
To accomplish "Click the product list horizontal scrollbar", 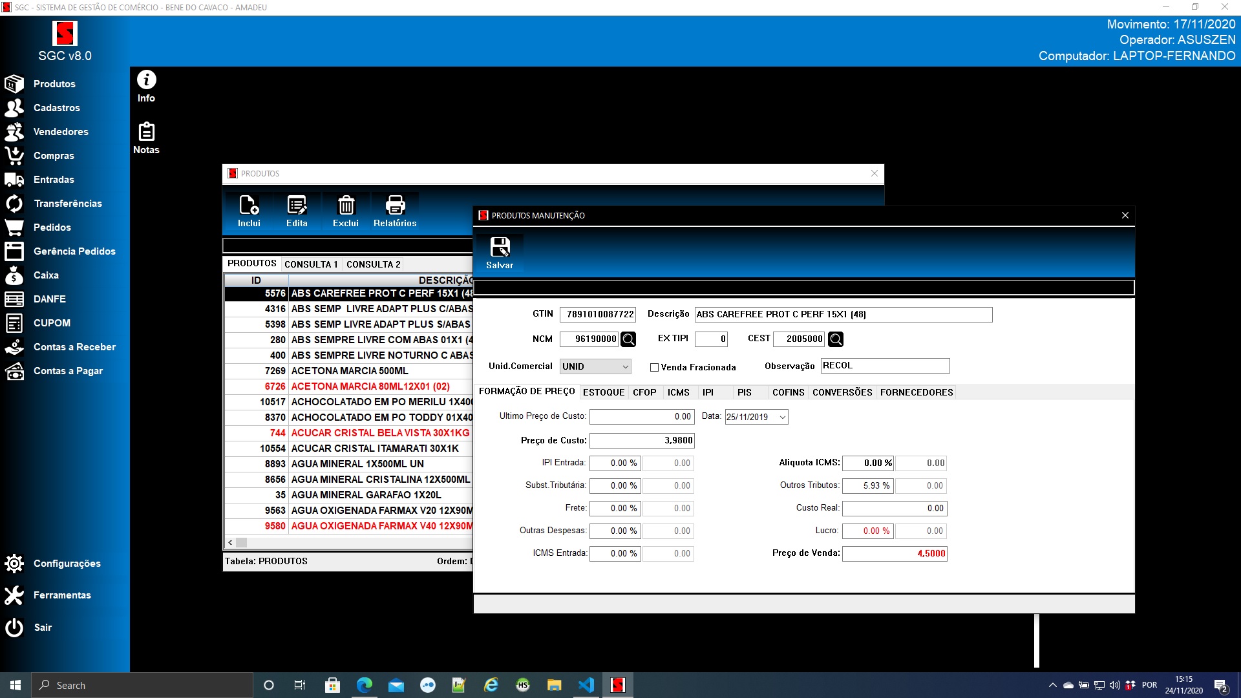I will [349, 542].
